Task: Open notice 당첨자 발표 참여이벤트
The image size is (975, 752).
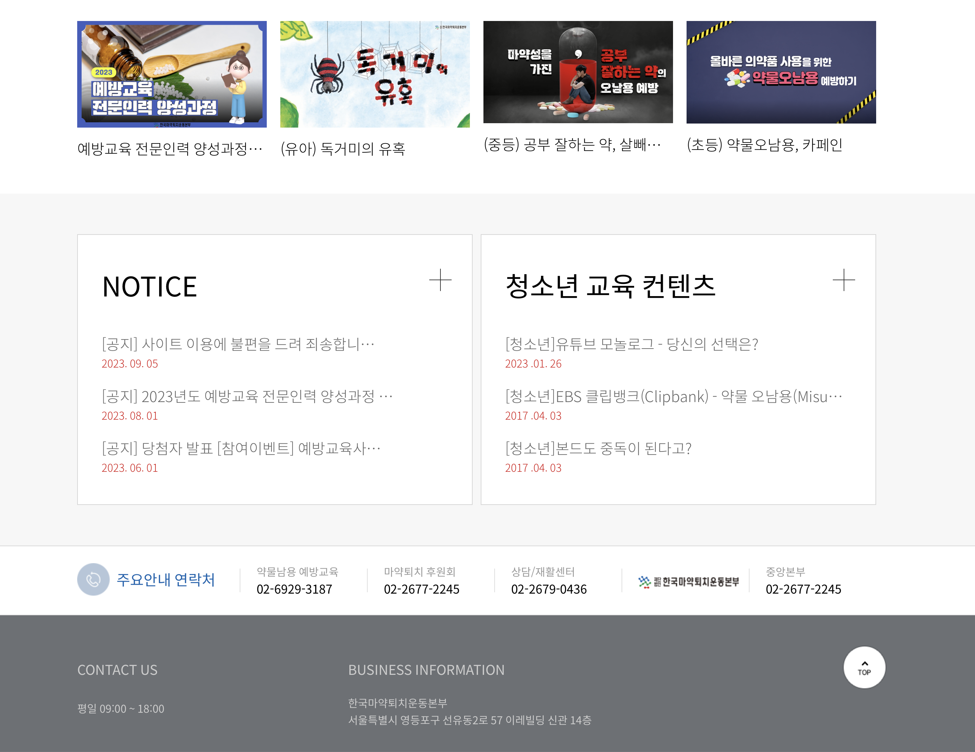Action: point(241,448)
